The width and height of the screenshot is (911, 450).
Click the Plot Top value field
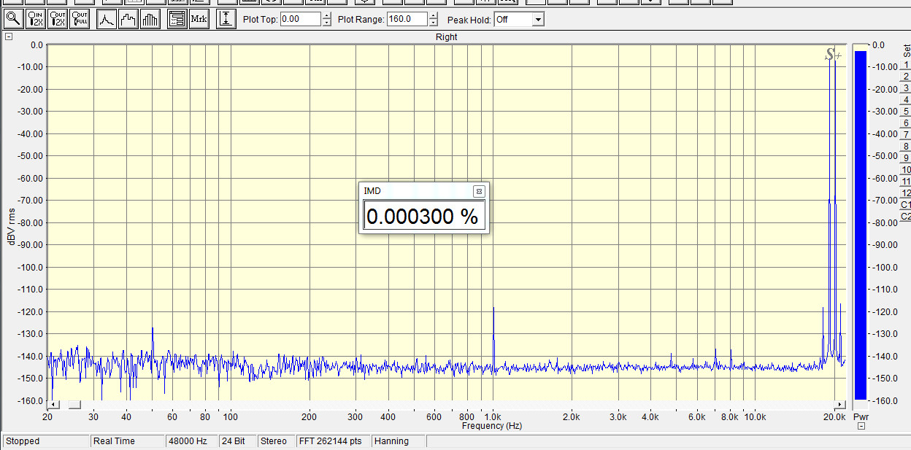[x=300, y=20]
